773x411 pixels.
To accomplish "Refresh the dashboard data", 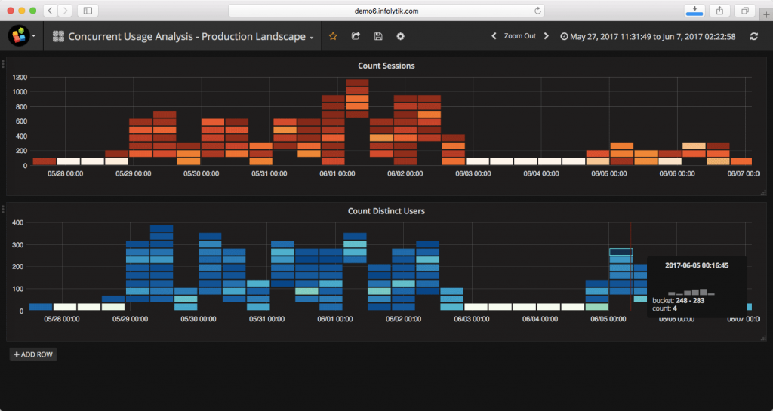I will click(753, 36).
